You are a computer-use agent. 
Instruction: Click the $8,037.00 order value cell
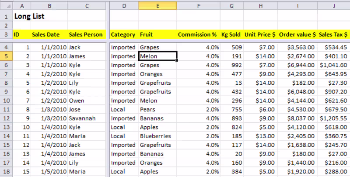click(x=297, y=118)
